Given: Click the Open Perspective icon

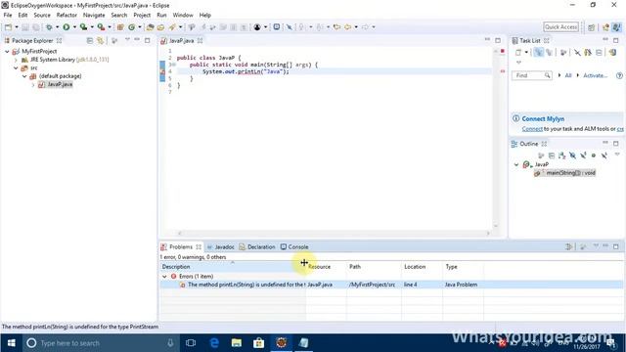Looking at the screenshot, I should coord(591,27).
